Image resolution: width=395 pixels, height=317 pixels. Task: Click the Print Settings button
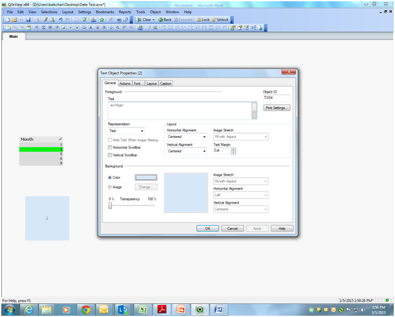(277, 108)
